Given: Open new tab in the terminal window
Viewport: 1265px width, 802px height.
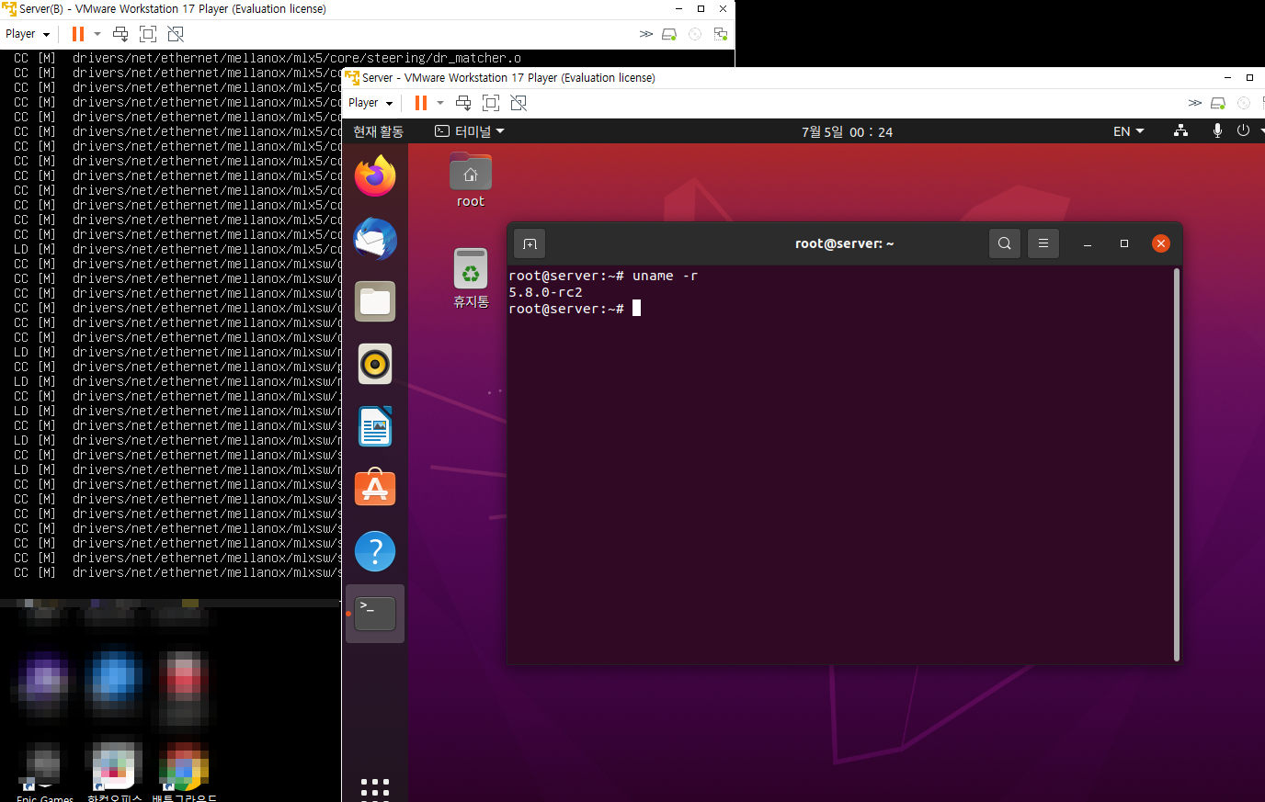Looking at the screenshot, I should [530, 243].
